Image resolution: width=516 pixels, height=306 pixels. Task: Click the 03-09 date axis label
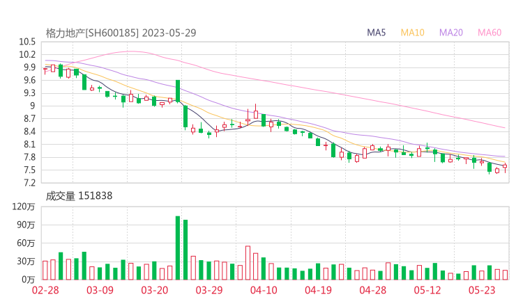click(100, 290)
